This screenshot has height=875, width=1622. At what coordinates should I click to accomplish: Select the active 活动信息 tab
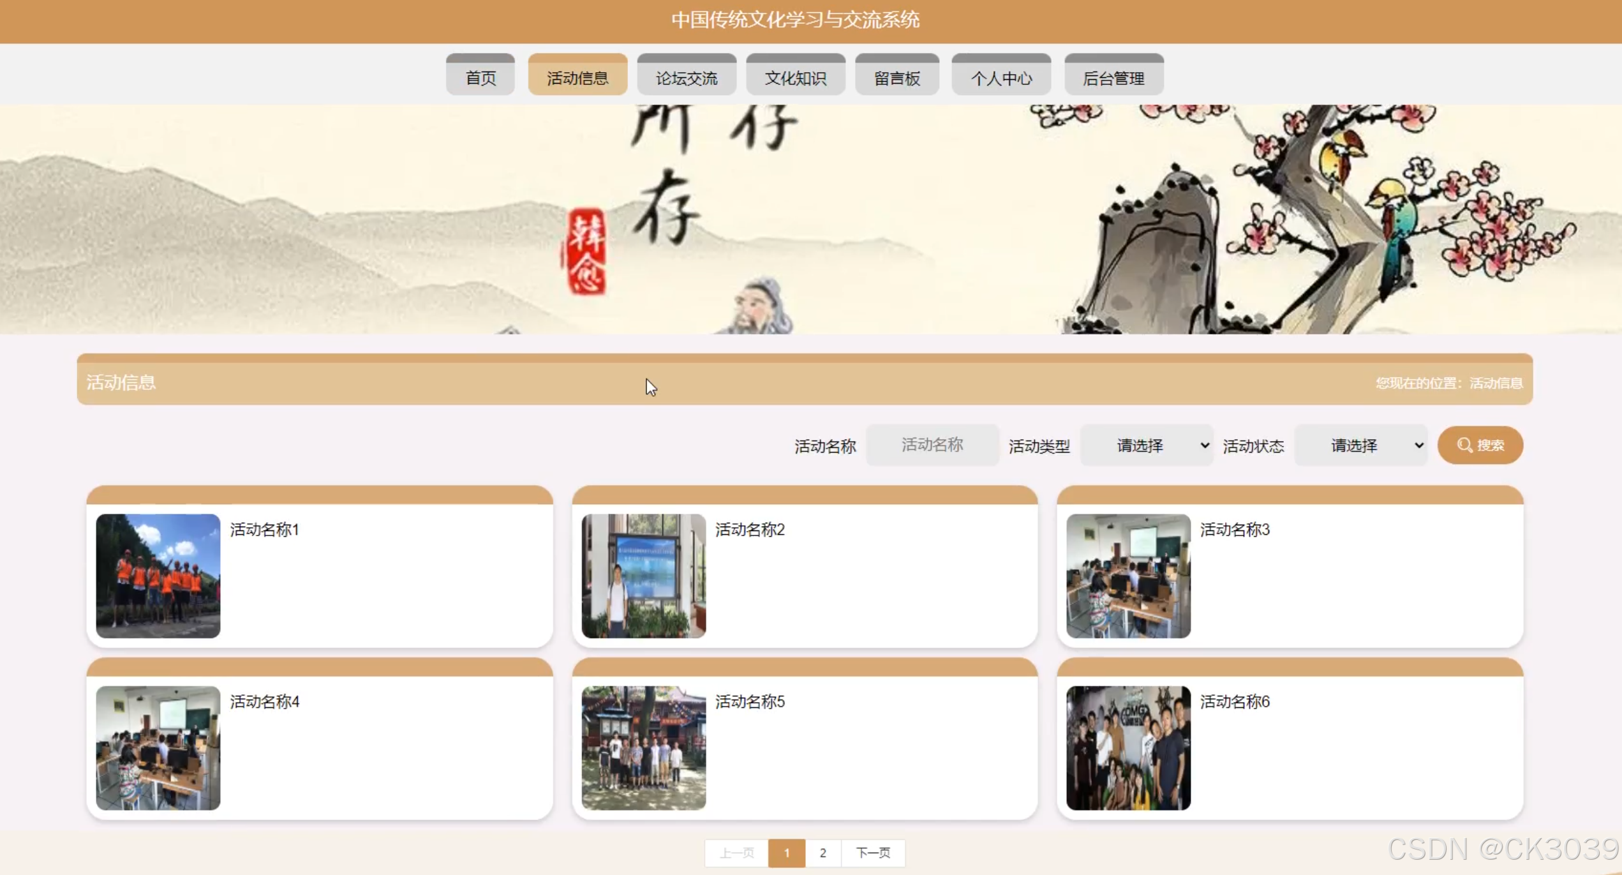pos(577,78)
